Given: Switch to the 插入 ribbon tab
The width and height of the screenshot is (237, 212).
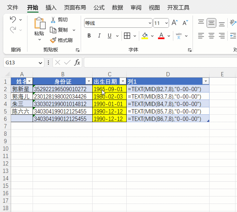Looking at the screenshot, I should (51, 7).
